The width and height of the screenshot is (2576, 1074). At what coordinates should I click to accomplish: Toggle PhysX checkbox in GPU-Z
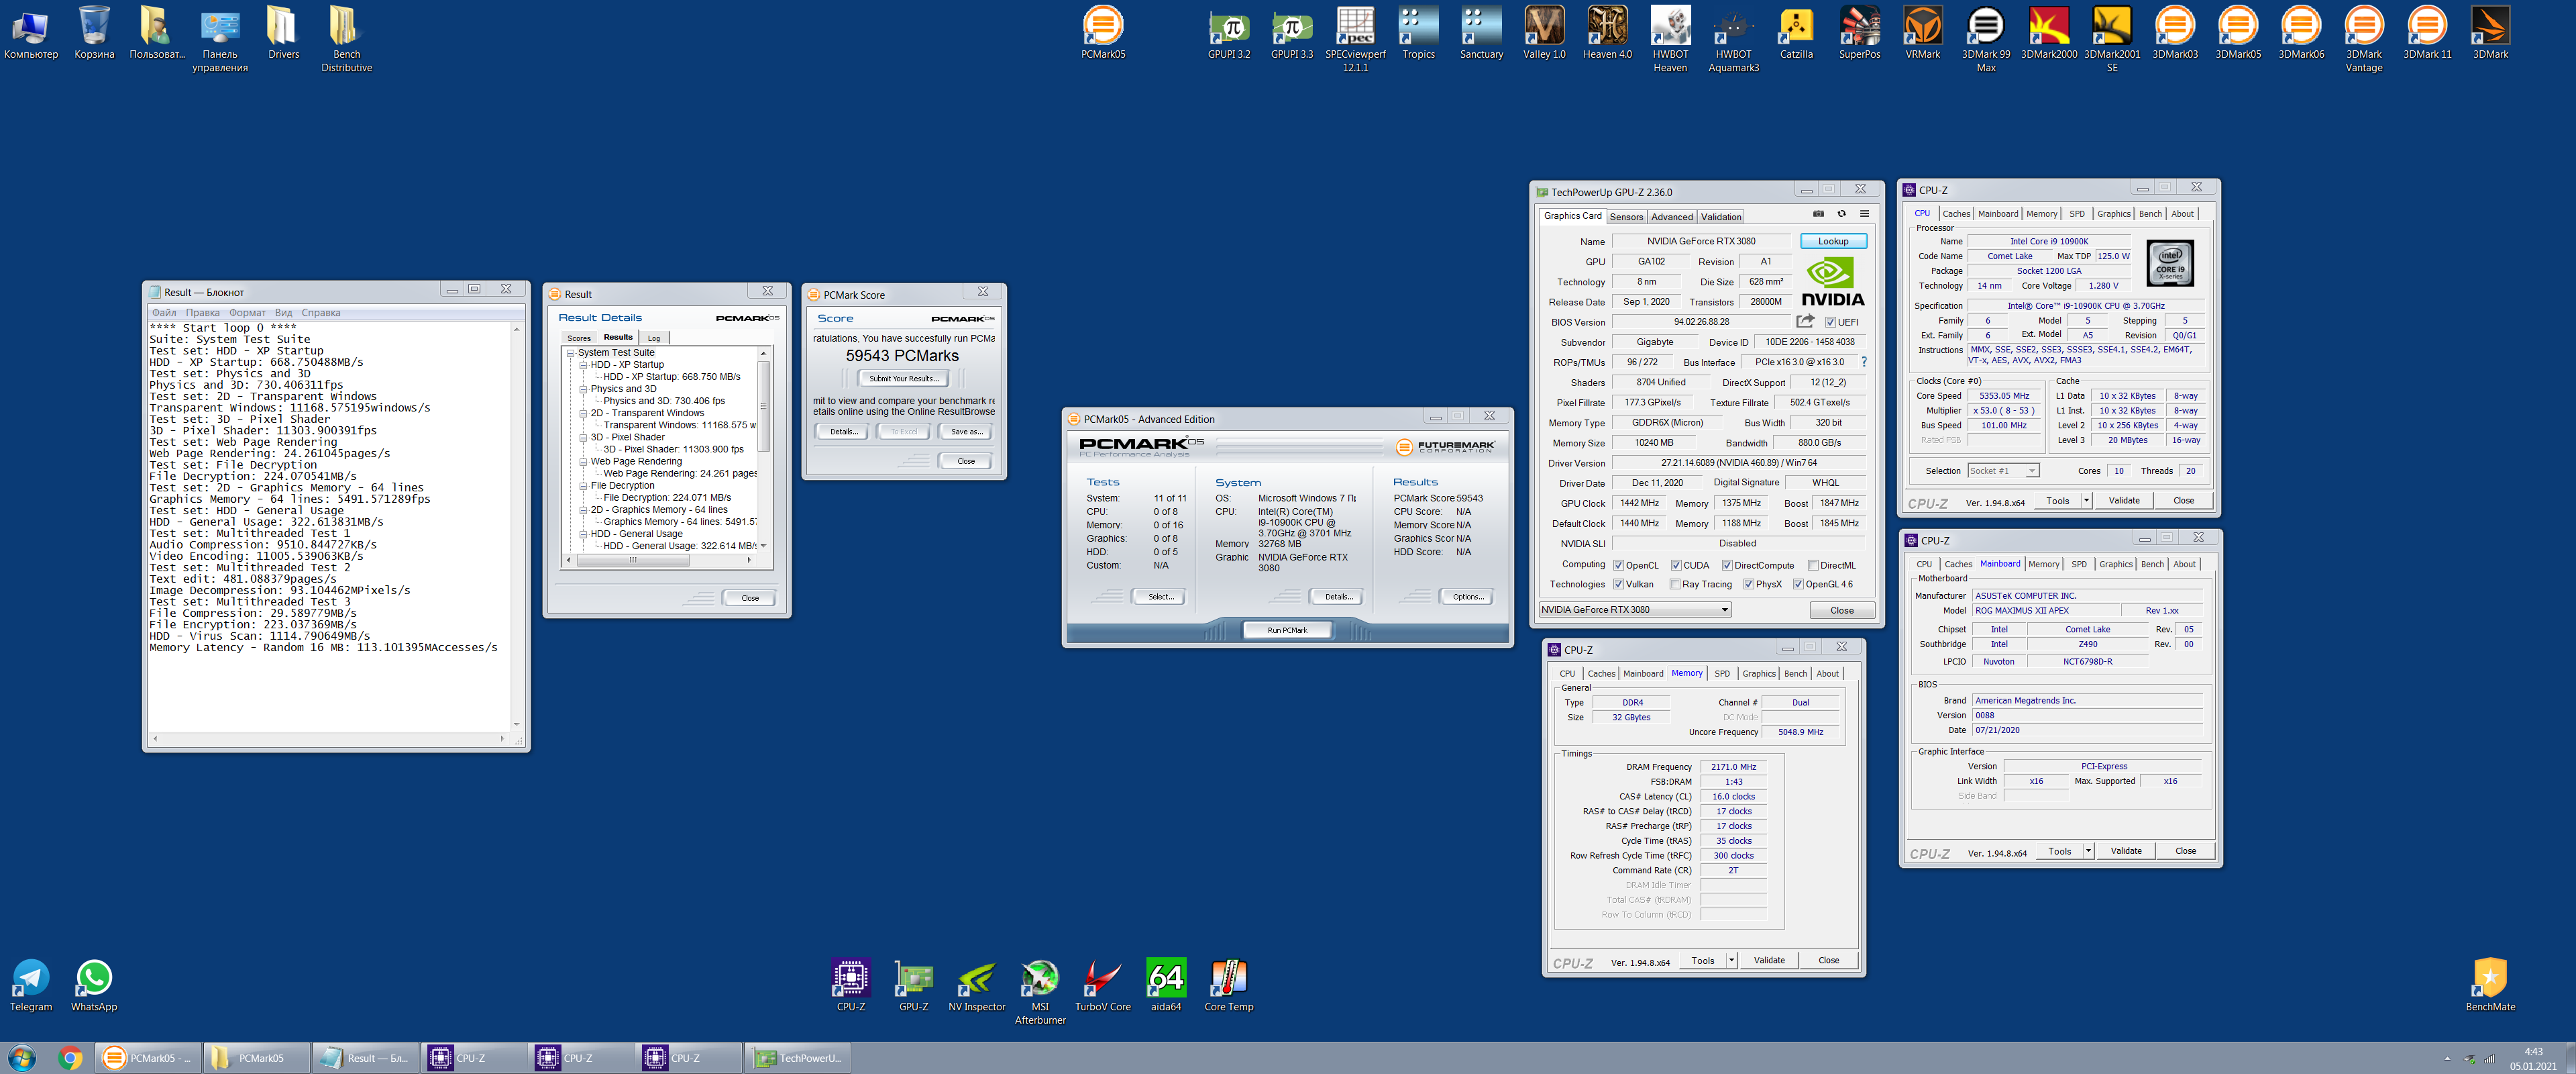point(1748,585)
